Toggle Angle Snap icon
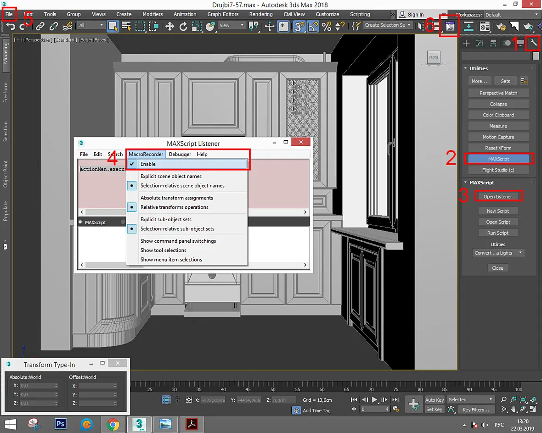Screen dimensions: 542x433 (313, 26)
